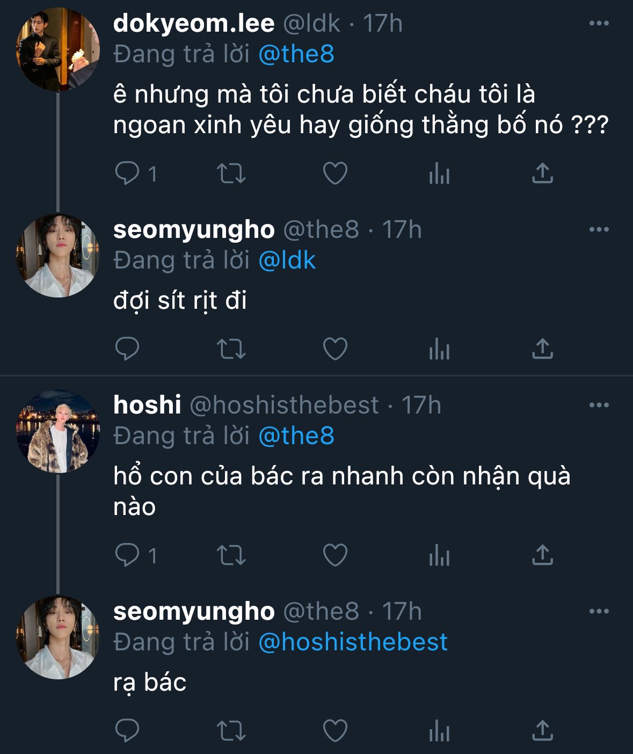
Task: Open the @ldk mention link
Action: [287, 260]
